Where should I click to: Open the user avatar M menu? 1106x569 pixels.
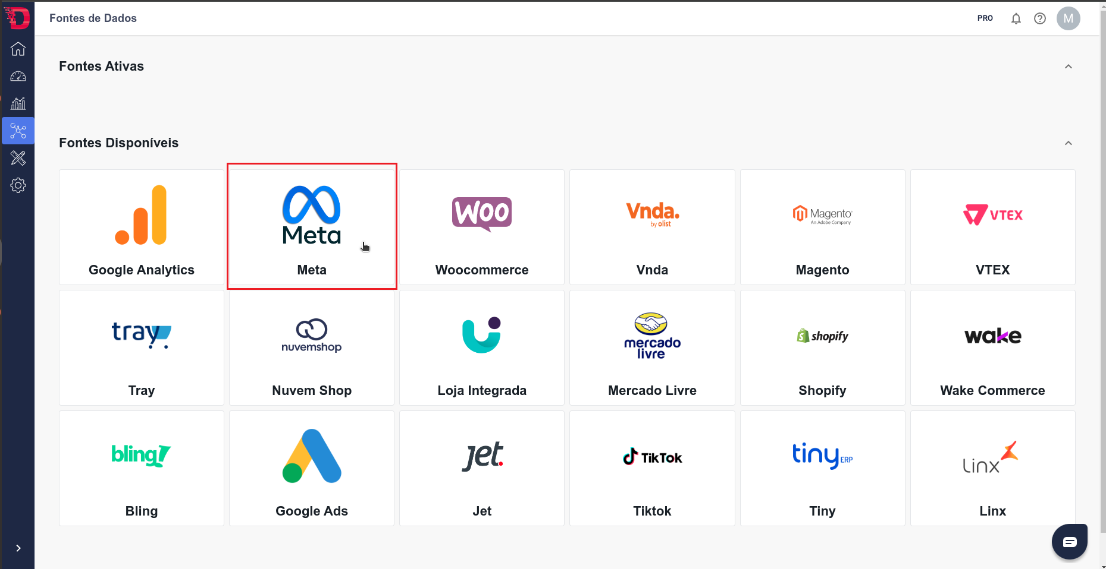click(1069, 18)
